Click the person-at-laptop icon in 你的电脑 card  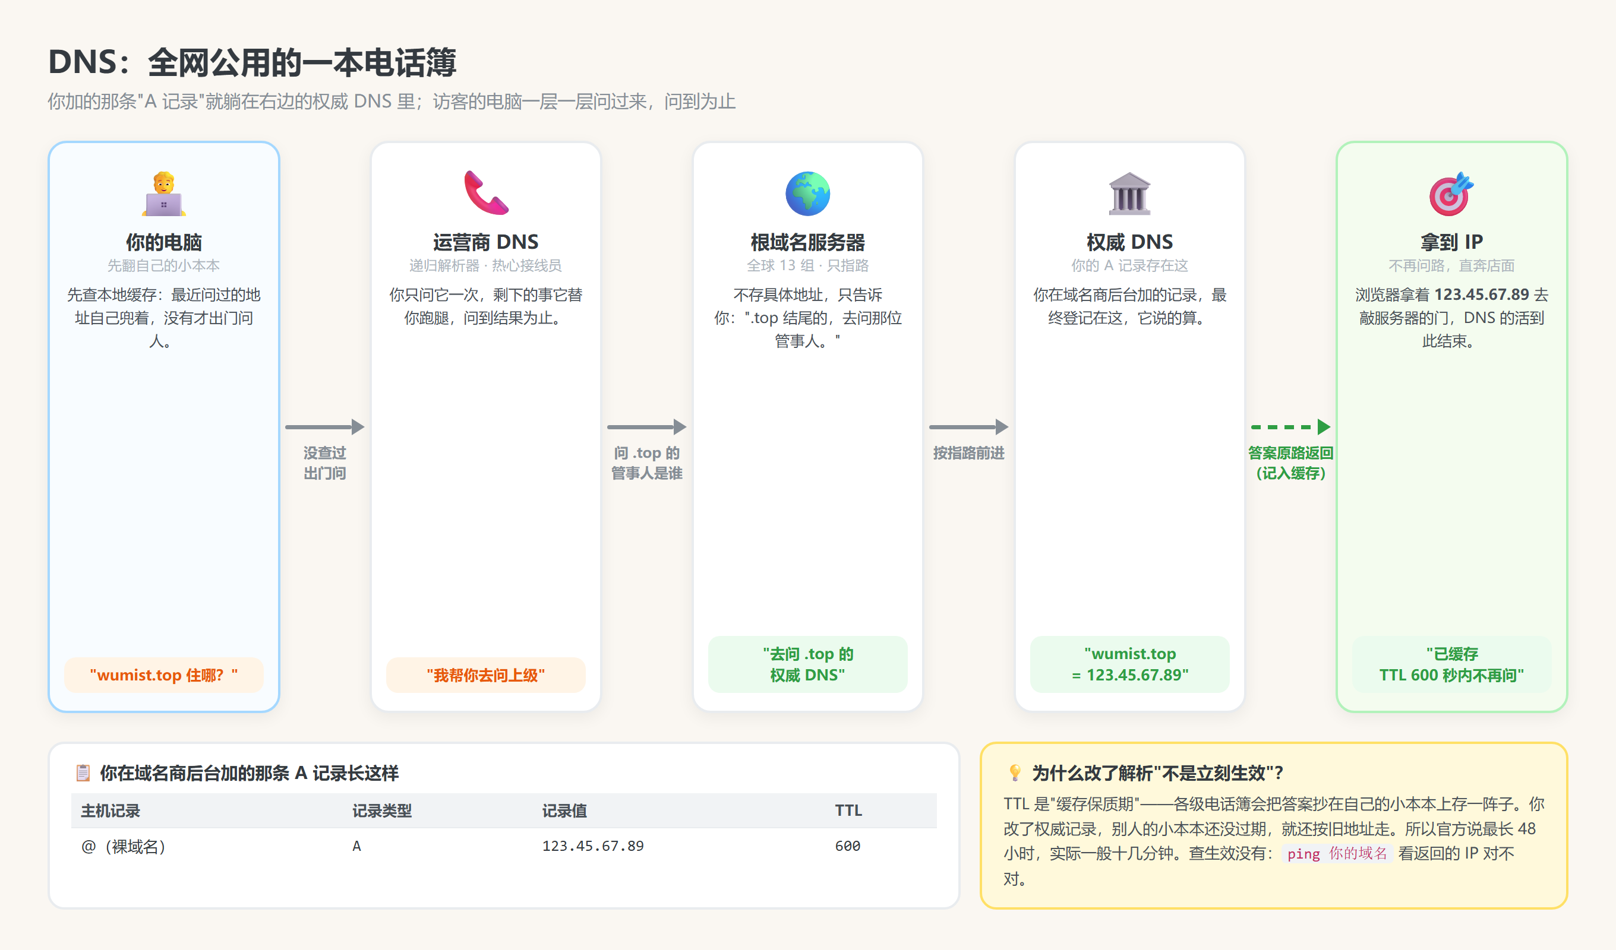pos(164,194)
